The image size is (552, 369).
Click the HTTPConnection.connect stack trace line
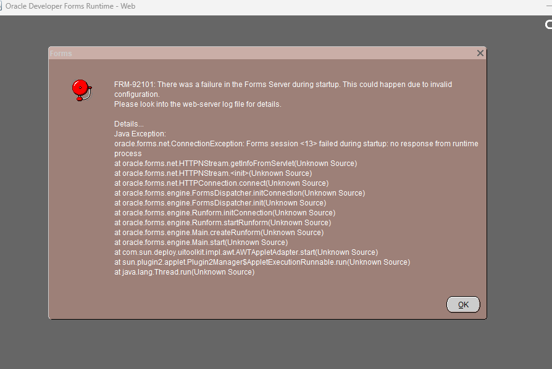click(x=221, y=183)
